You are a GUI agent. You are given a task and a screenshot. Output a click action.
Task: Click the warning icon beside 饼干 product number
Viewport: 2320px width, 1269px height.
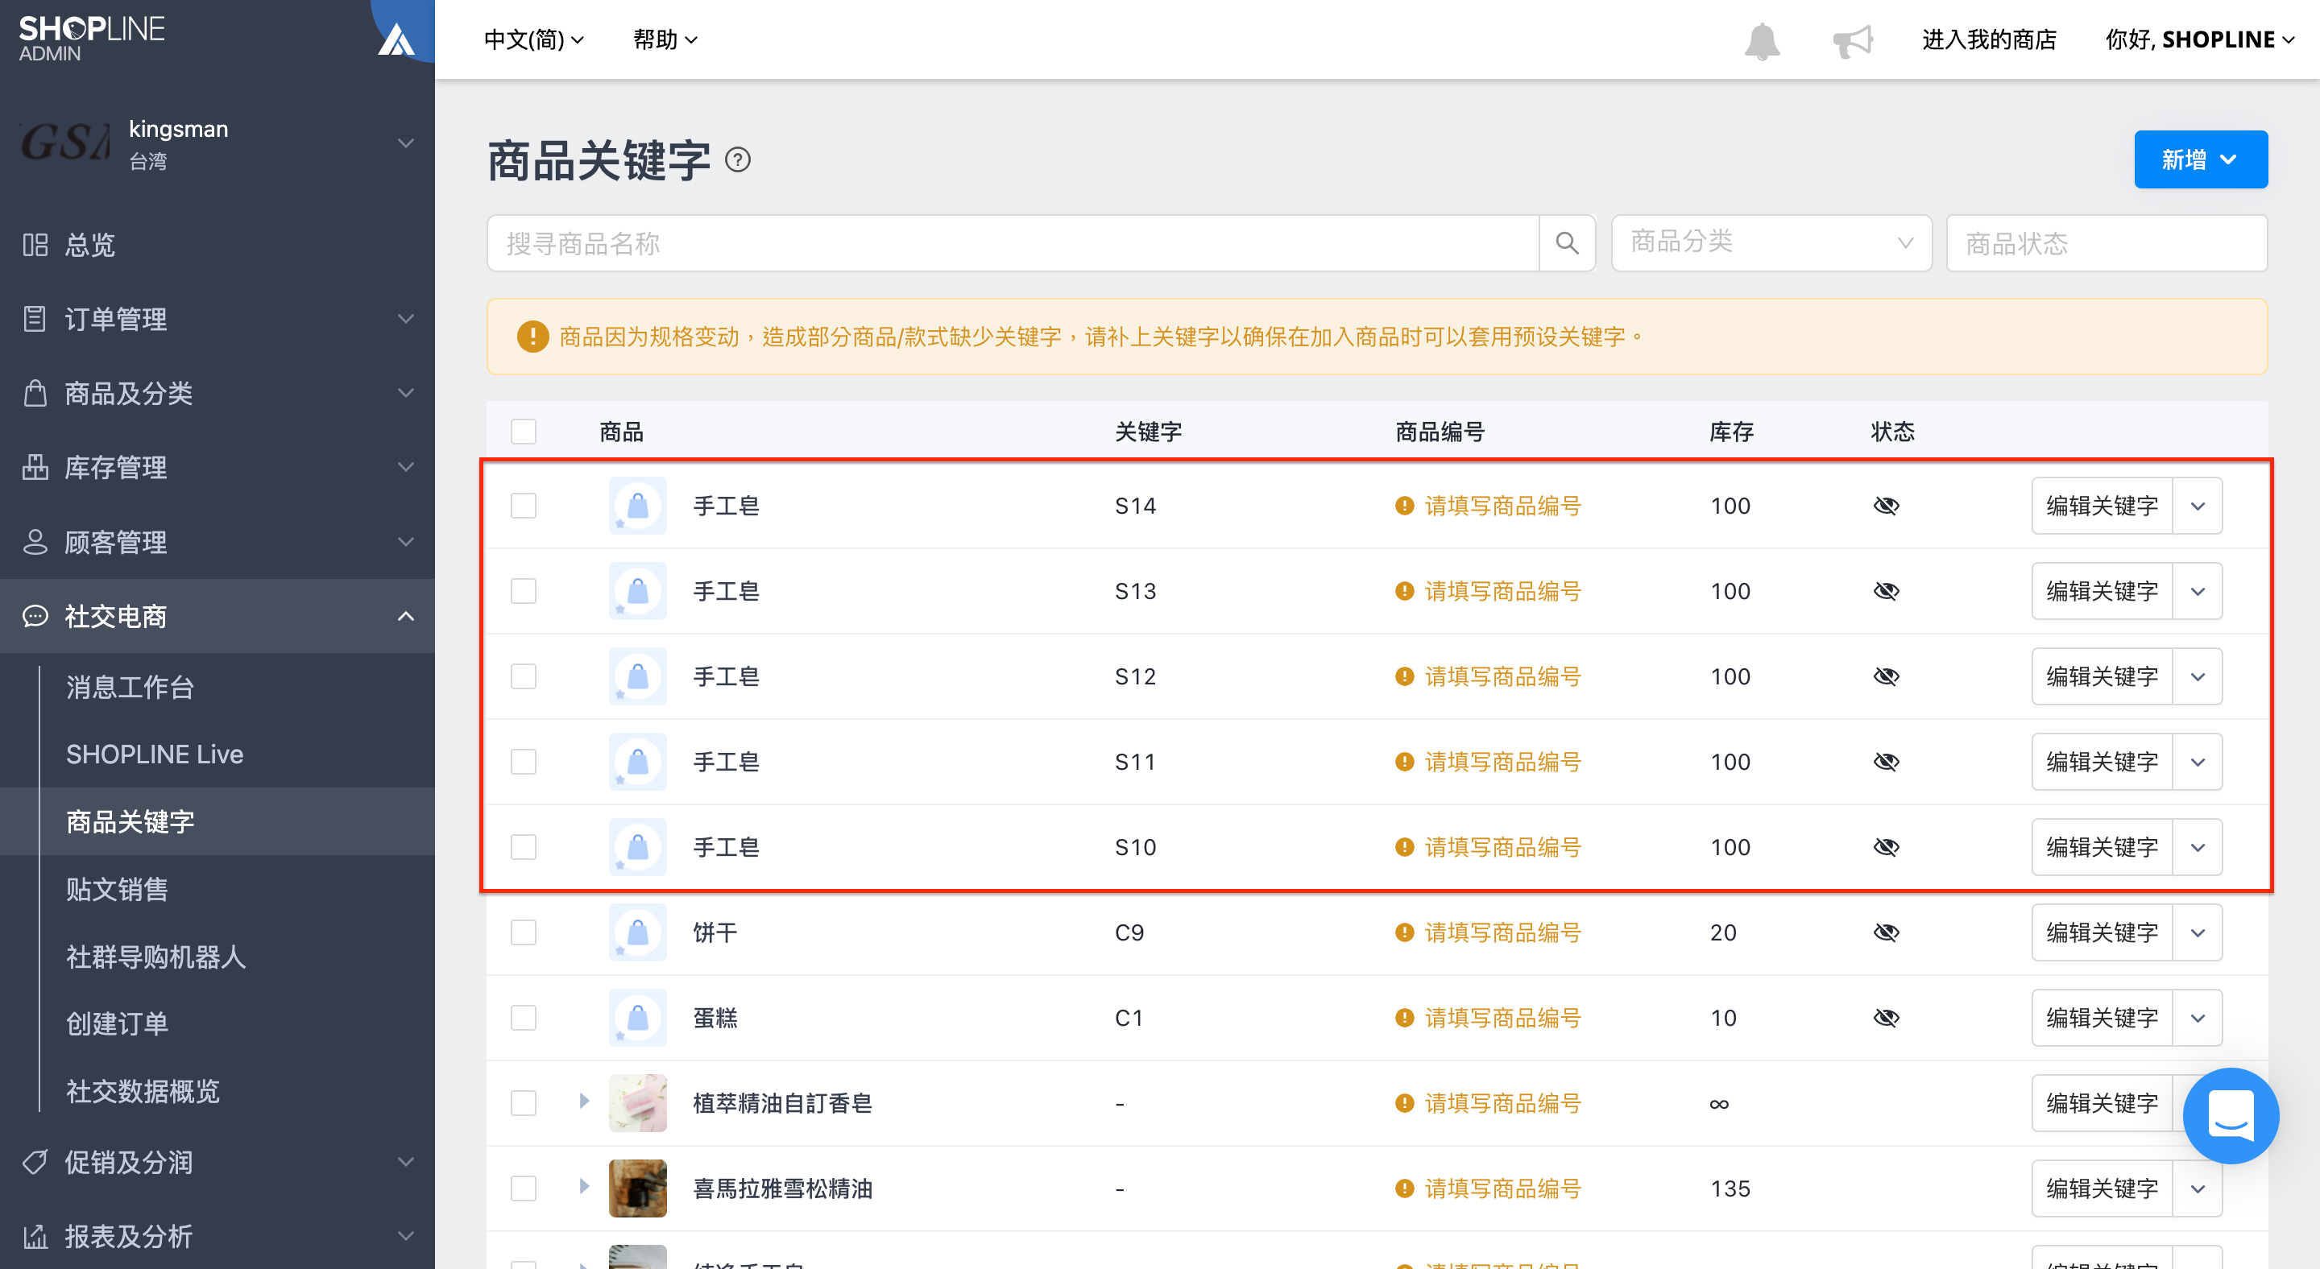coord(1404,932)
